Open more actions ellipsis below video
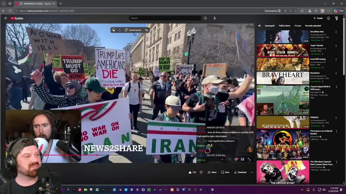346x194 pixels. pyautogui.click(x=252, y=172)
